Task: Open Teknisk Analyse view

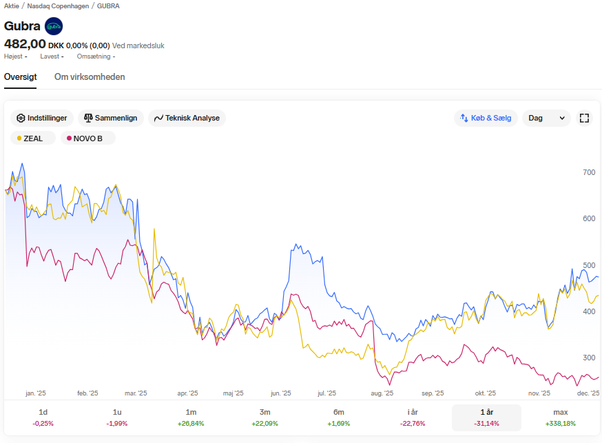Action: coord(187,118)
